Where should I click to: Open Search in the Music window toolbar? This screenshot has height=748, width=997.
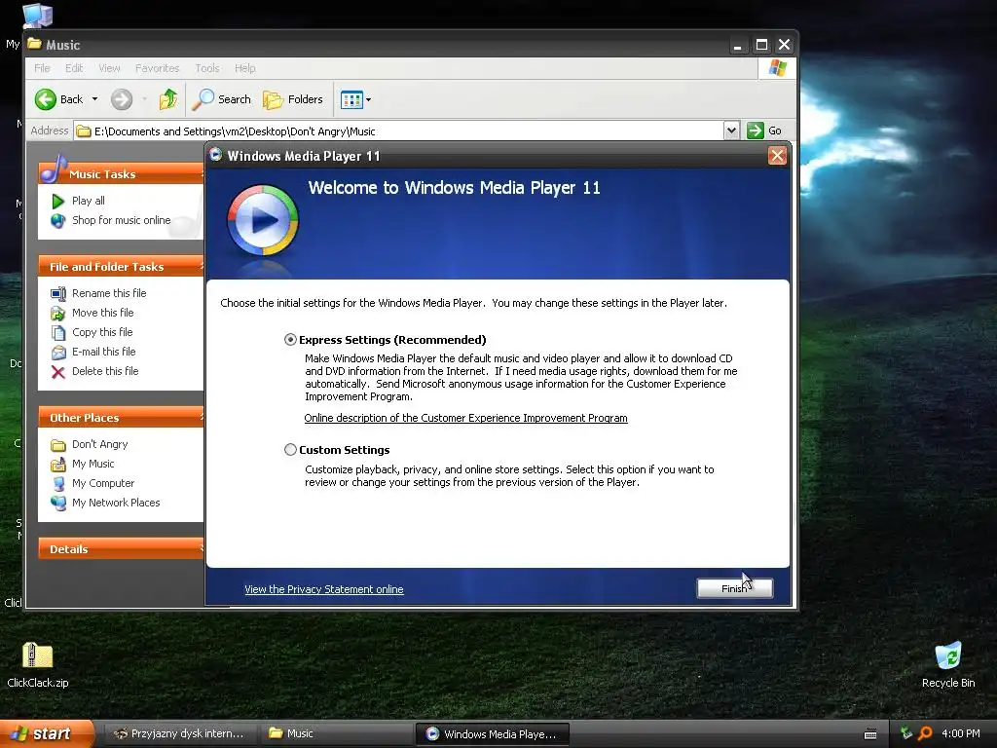tap(222, 99)
